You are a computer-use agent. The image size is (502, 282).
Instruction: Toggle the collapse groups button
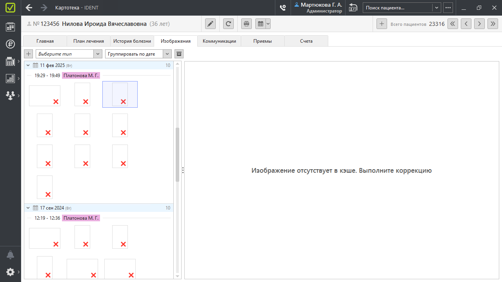point(179,54)
